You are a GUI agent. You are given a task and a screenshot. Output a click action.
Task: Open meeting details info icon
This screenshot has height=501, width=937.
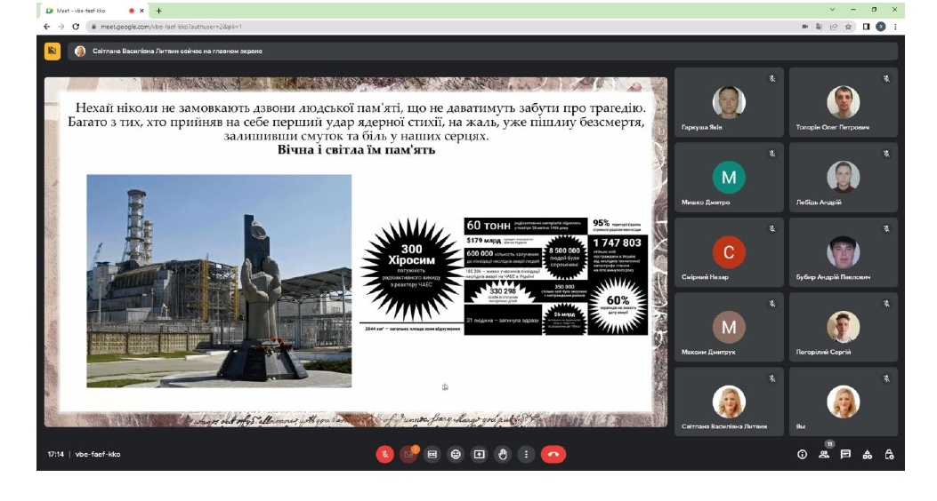click(x=802, y=455)
